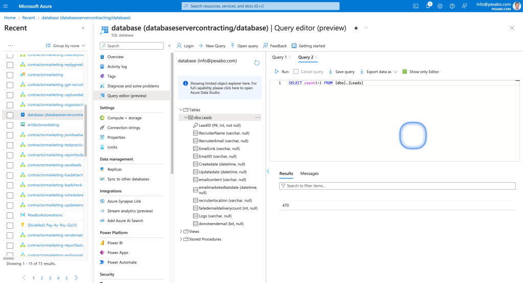Check the database resource checkbox
This screenshot has width=523, height=283.
click(10, 115)
